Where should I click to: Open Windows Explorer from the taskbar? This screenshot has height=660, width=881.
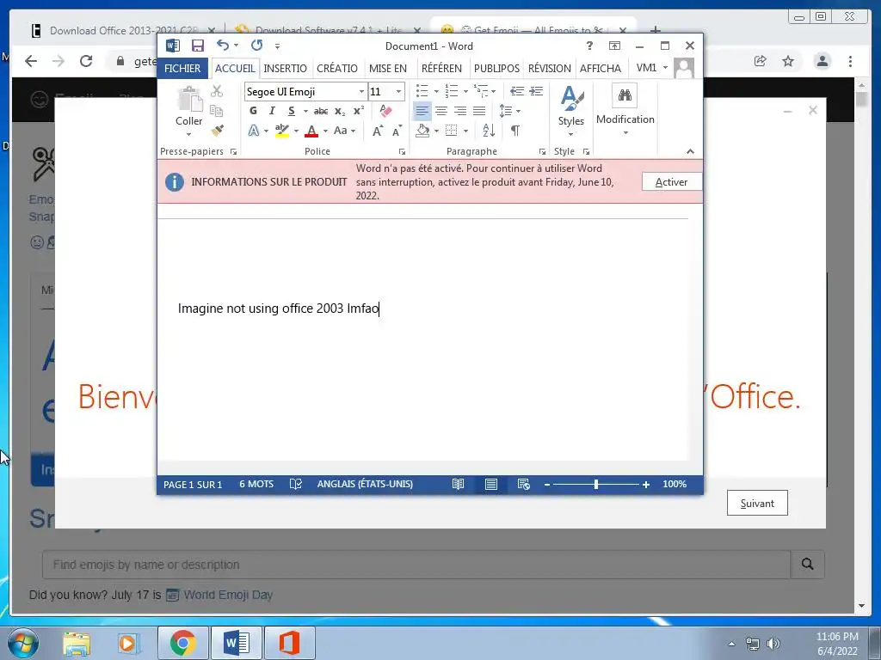coord(77,643)
